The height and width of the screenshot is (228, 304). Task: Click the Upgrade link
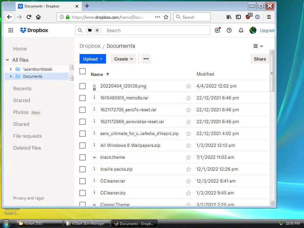point(267,30)
